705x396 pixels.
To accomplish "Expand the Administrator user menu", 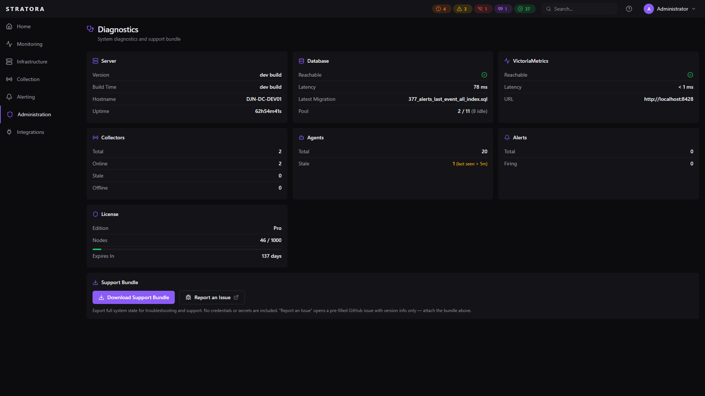I will 670,9.
